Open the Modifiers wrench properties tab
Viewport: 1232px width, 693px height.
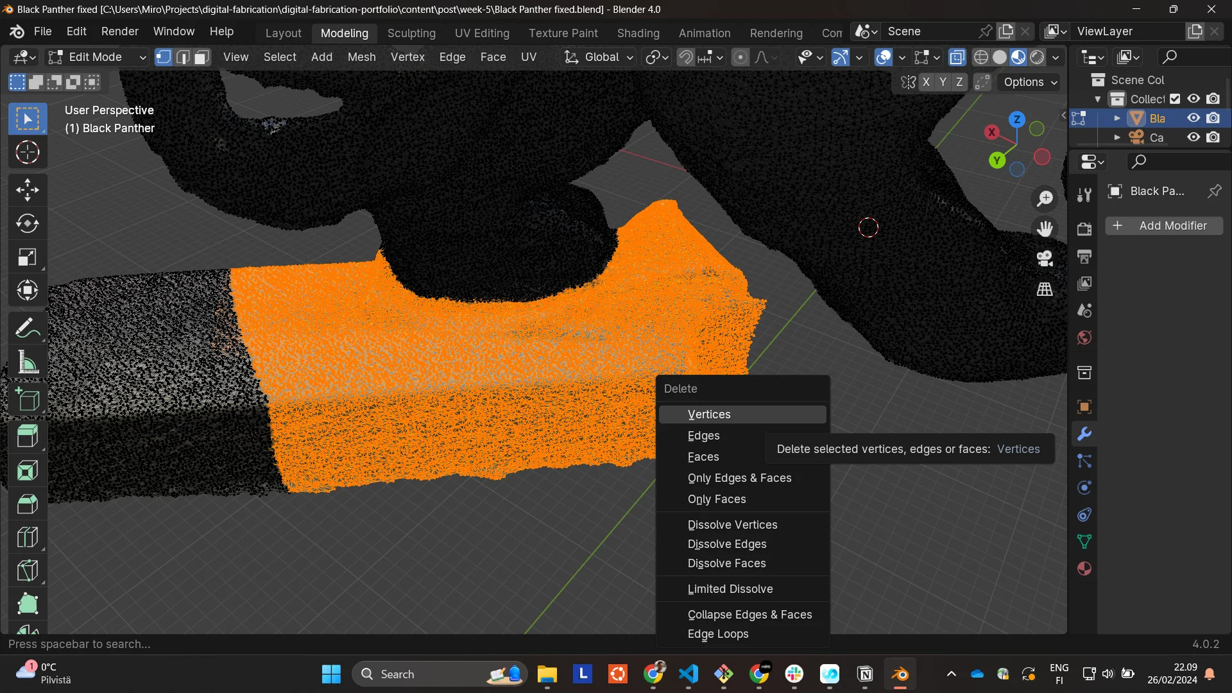pos(1084,434)
